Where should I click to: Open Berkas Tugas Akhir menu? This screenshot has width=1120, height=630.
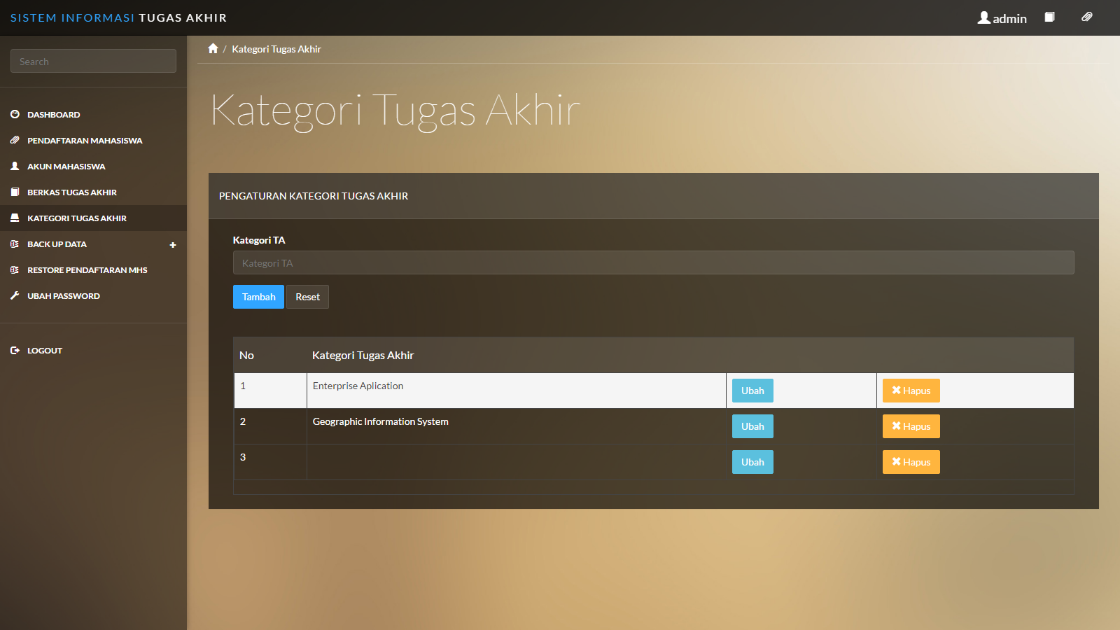point(93,192)
